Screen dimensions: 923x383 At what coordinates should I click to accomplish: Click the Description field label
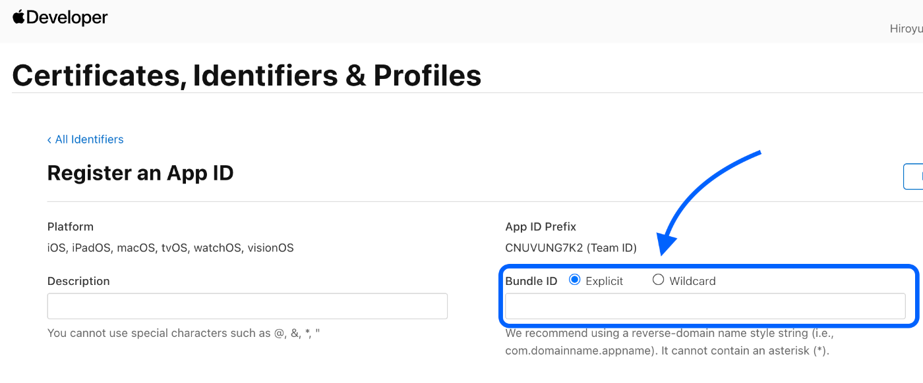pos(78,281)
